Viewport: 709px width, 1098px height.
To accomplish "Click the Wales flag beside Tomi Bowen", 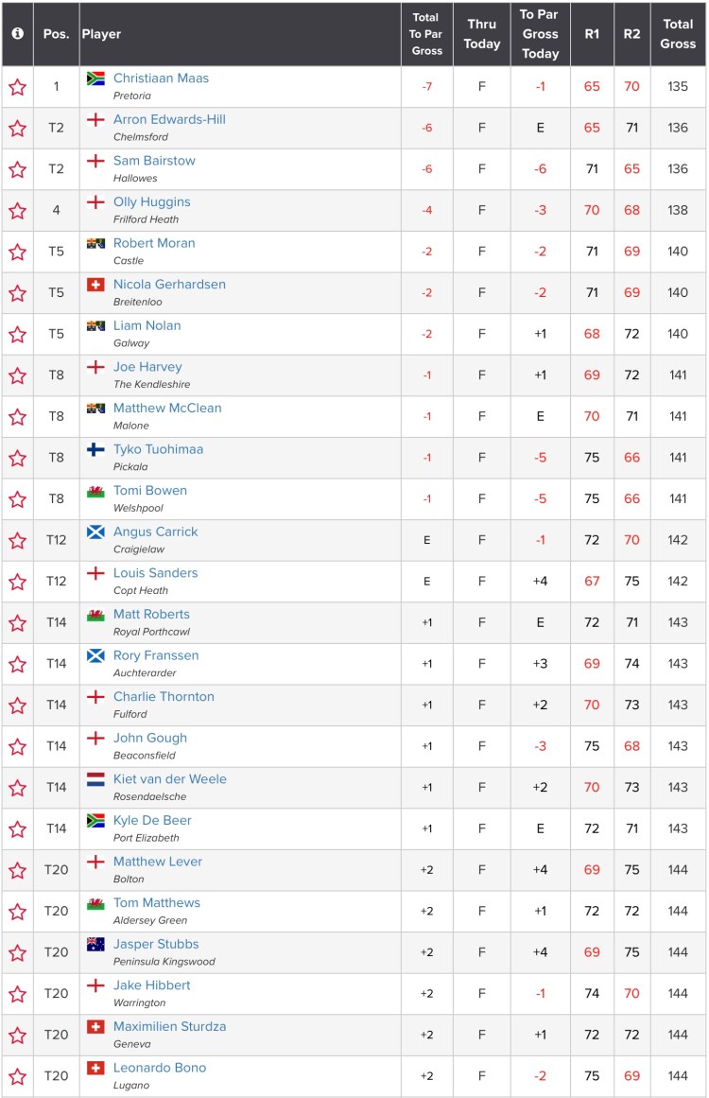I will [95, 491].
